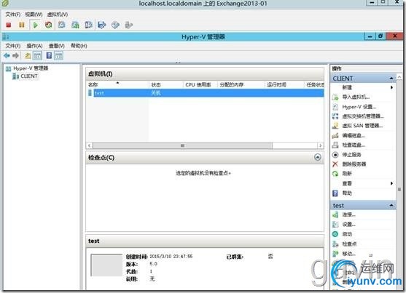
Task: Click the green play/power-on icon in the console toolbar
Action: pos(36,25)
